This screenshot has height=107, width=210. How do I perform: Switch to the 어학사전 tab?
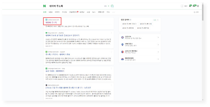pyautogui.click(x=101, y=12)
